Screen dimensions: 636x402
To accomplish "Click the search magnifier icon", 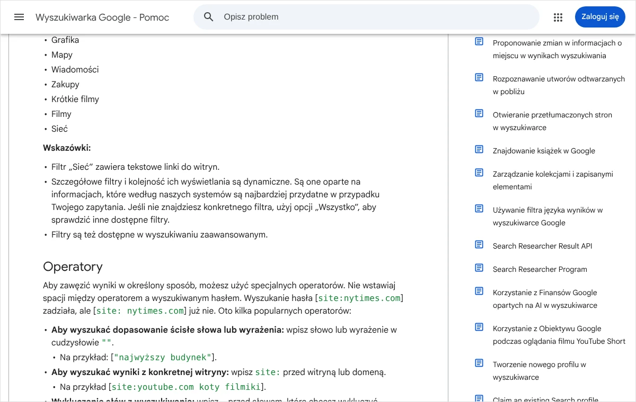I will (209, 17).
